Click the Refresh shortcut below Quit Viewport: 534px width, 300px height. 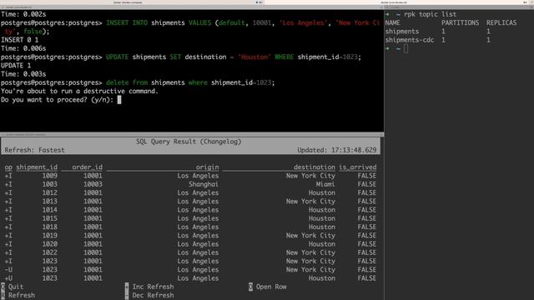click(x=18, y=295)
